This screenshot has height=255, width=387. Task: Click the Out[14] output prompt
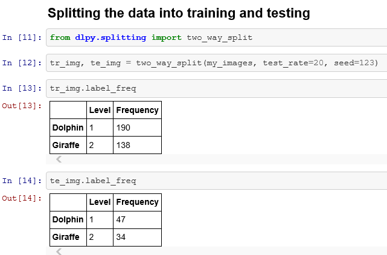click(x=22, y=198)
